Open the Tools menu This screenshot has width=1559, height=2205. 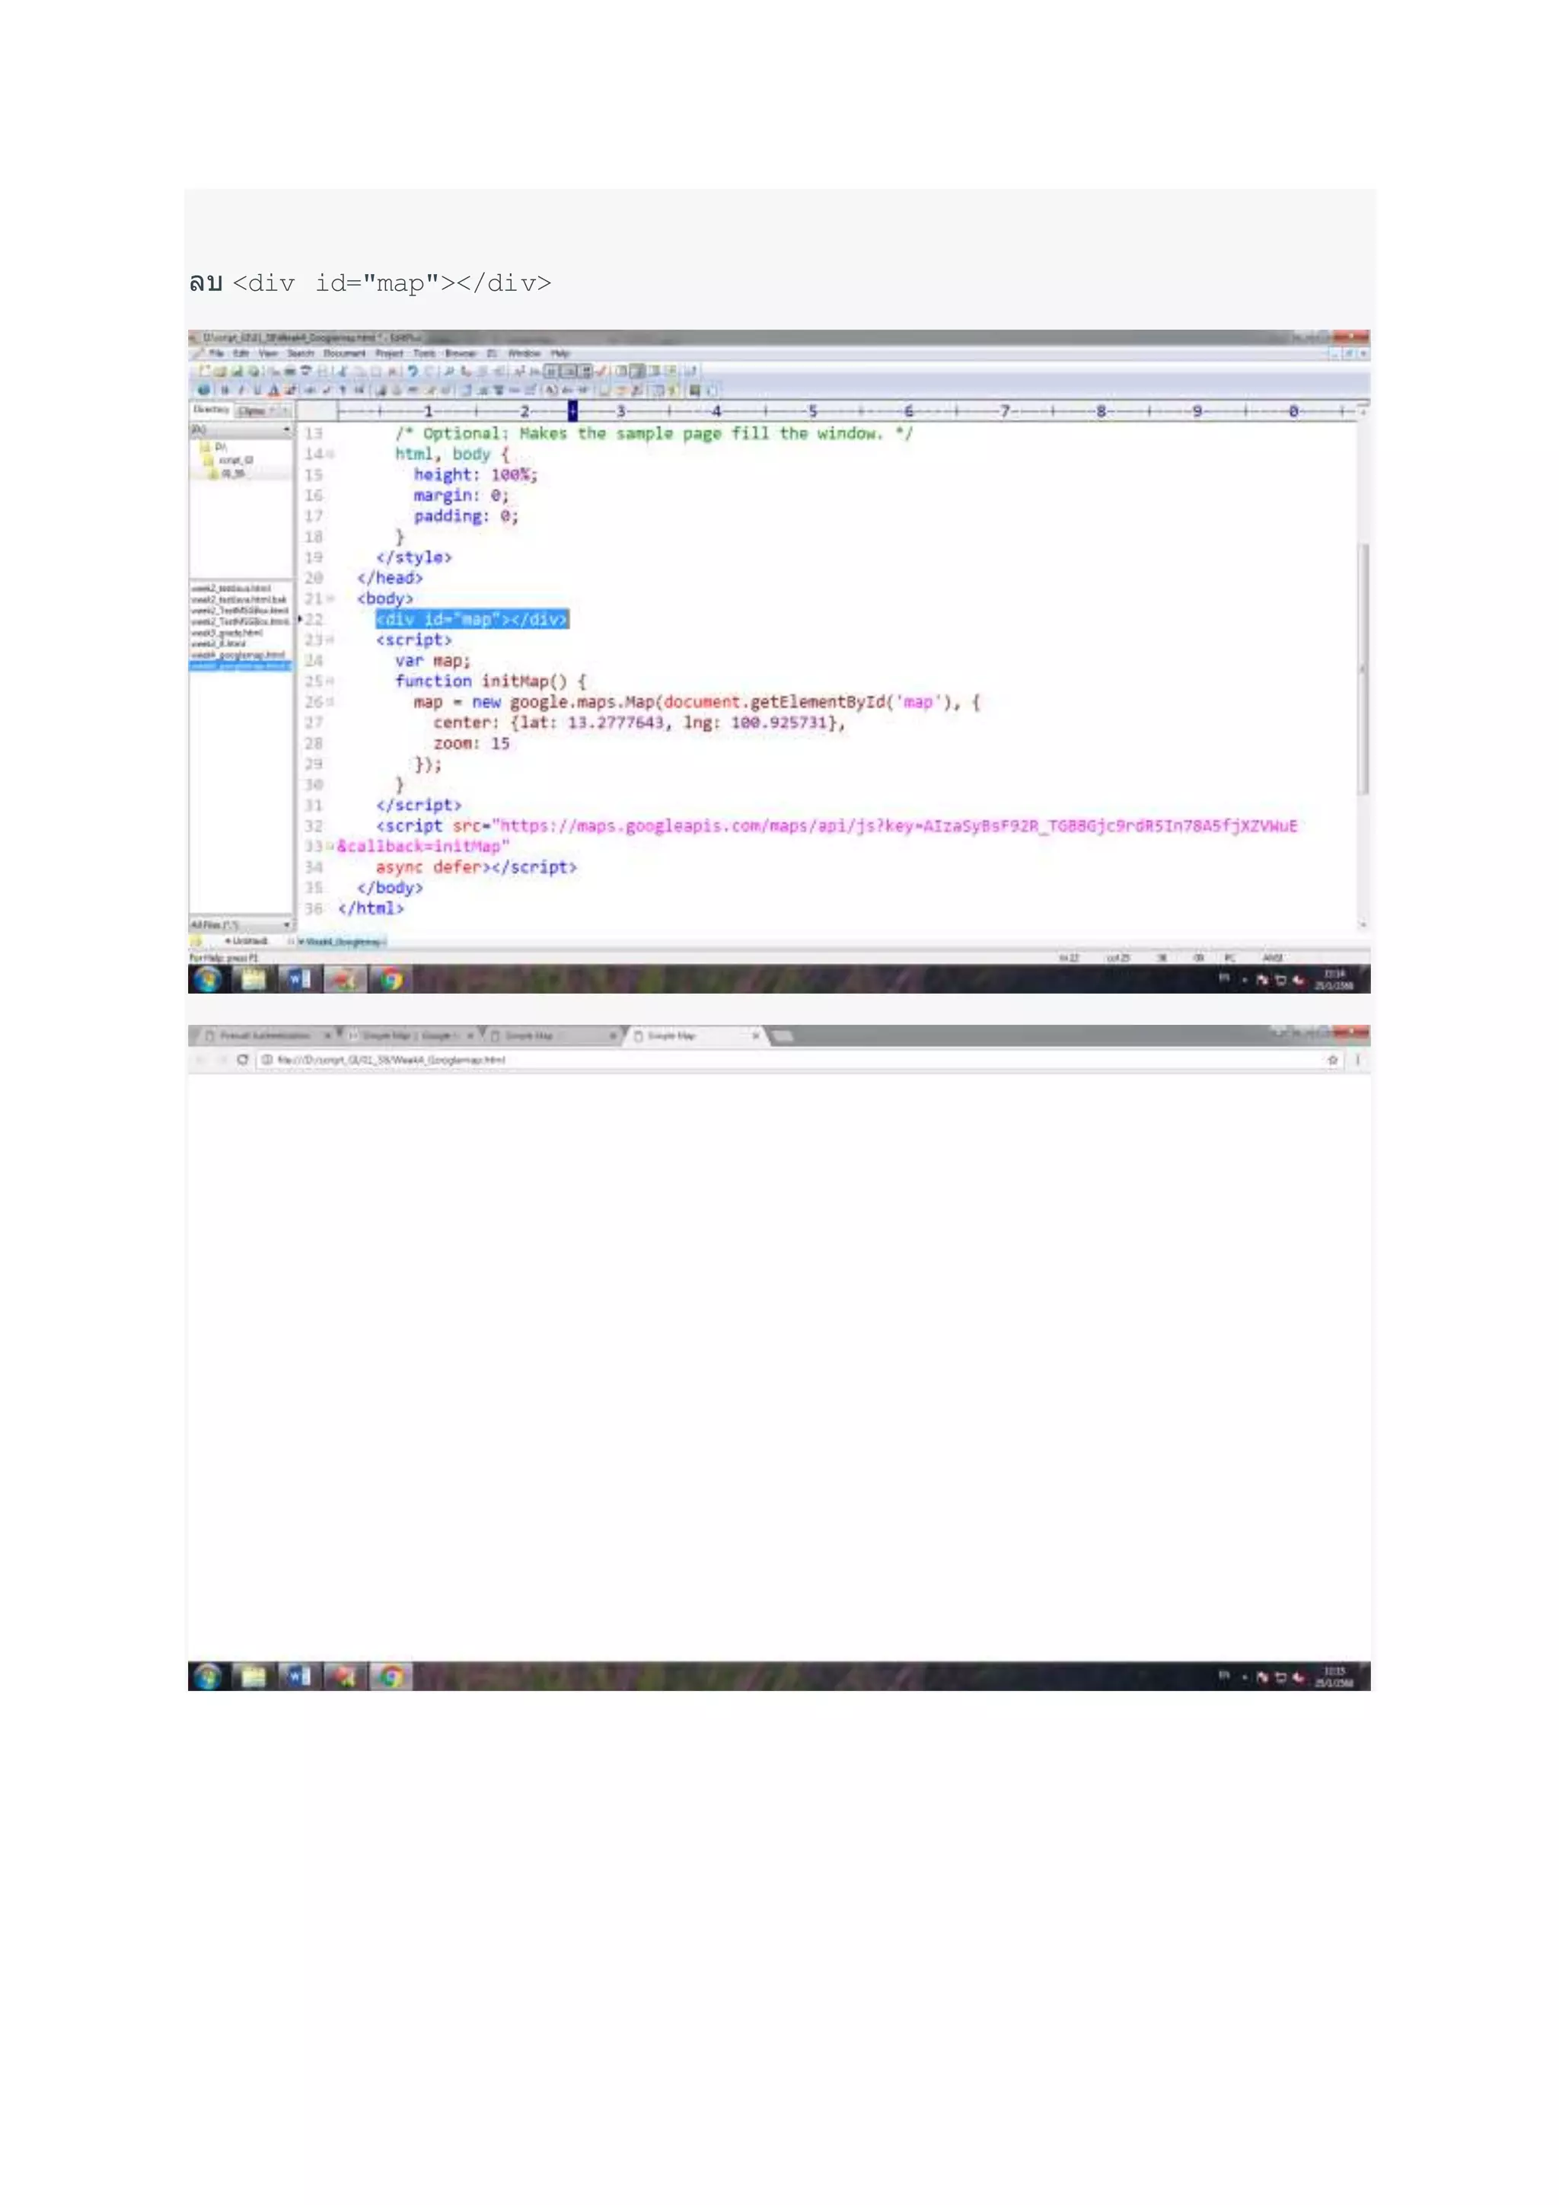[423, 353]
